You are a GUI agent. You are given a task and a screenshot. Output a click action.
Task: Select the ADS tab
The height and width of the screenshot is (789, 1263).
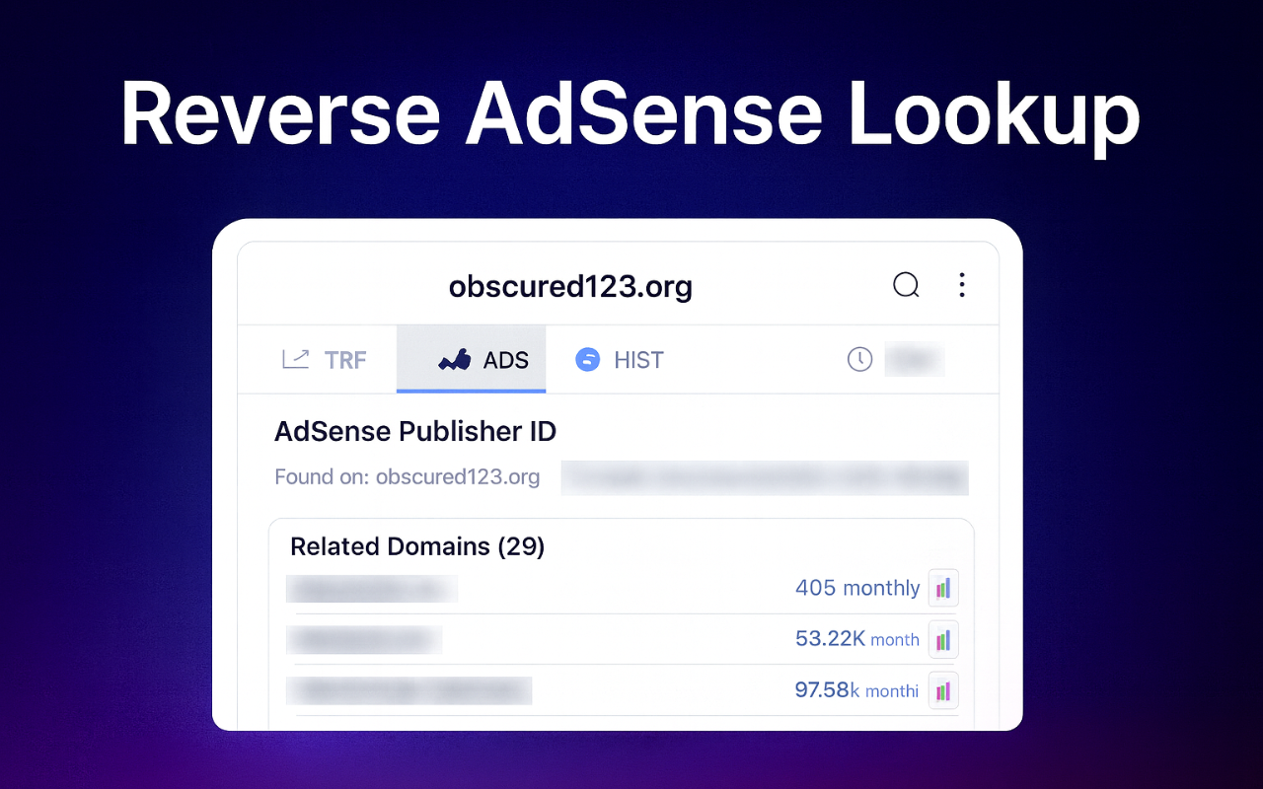pyautogui.click(x=483, y=360)
